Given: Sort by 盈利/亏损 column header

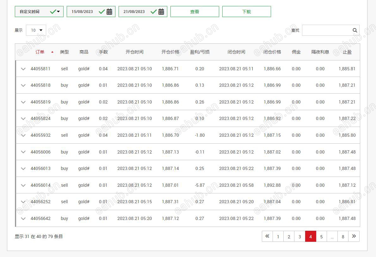Looking at the screenshot, I should coord(200,52).
